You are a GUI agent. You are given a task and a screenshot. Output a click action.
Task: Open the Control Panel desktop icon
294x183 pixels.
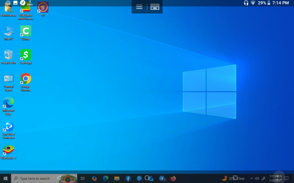click(8, 83)
